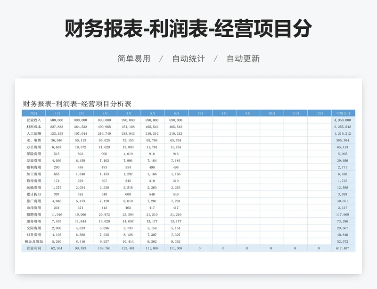Image resolution: width=377 pixels, height=289 pixels.
Task: Select the 10月 column header
Action: pyautogui.click(x=272, y=113)
